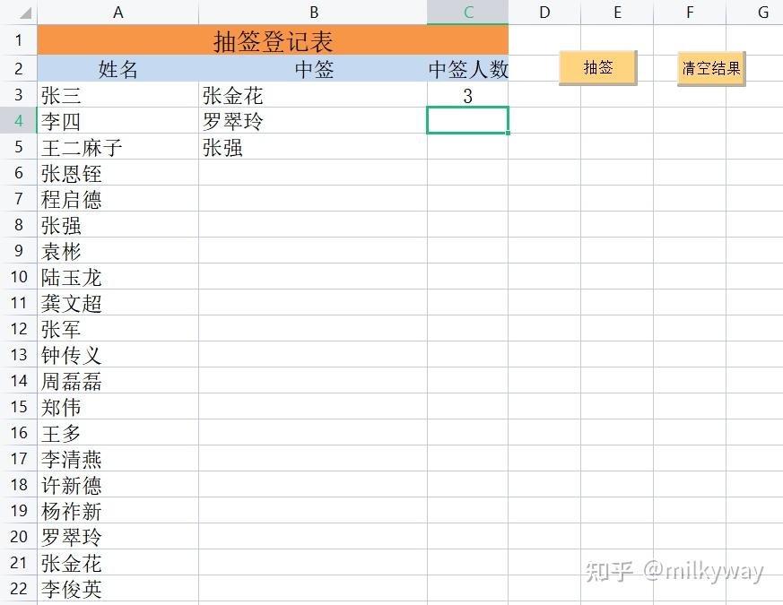Click the name 袁彬

point(61,251)
